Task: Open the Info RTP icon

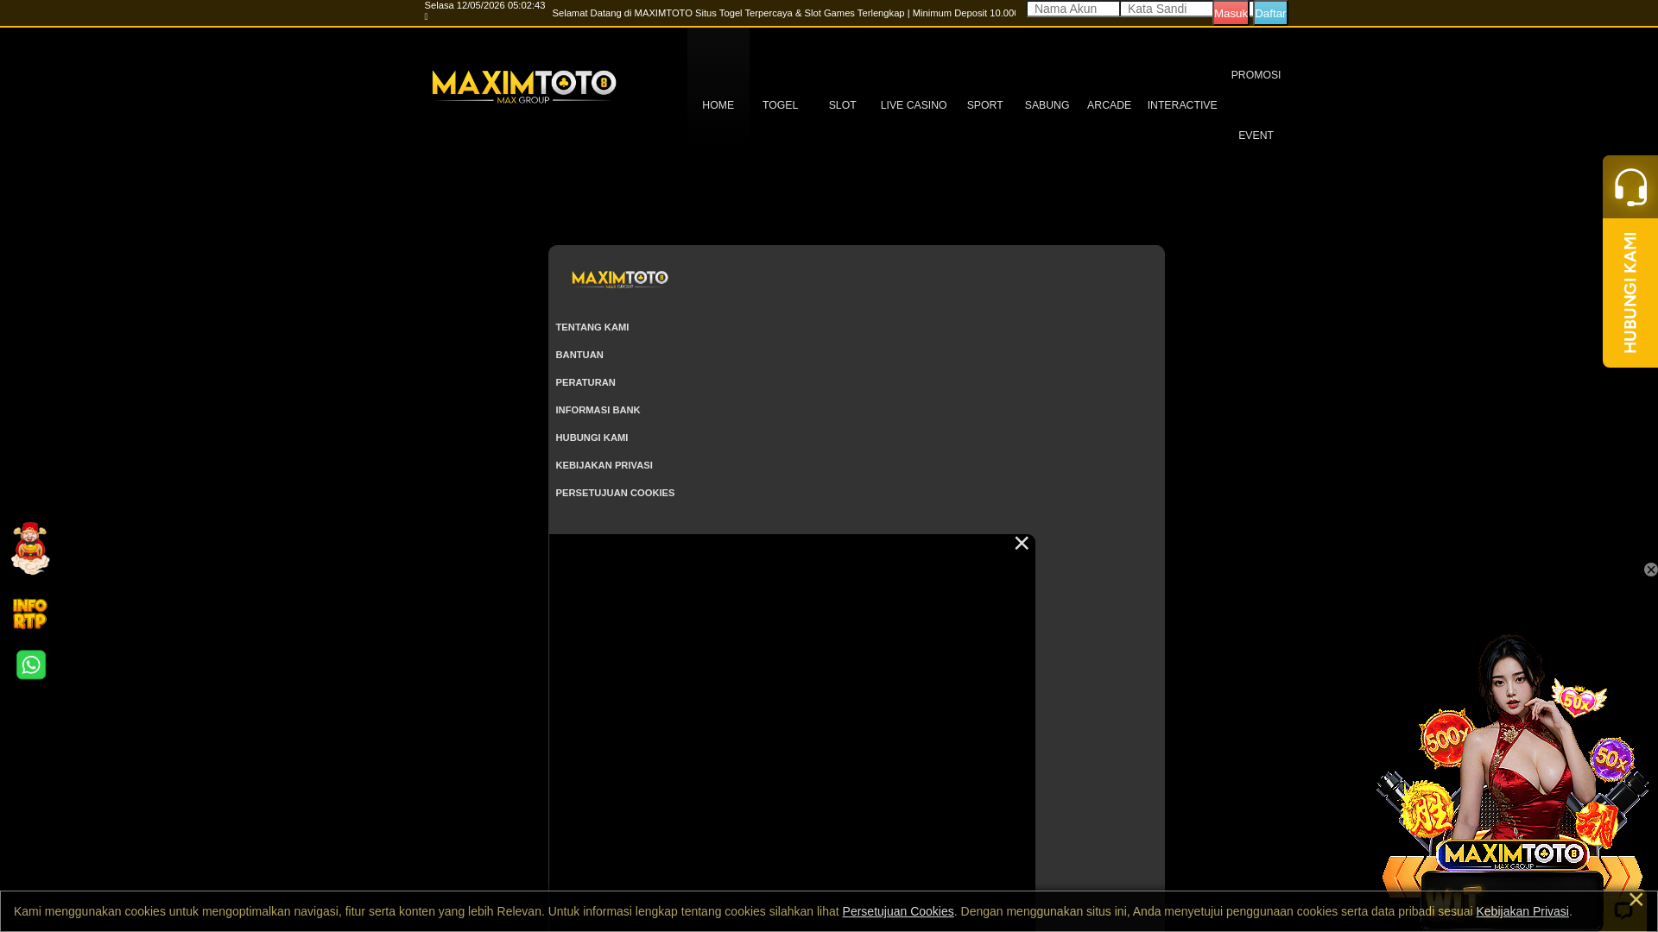Action: pyautogui.click(x=30, y=614)
